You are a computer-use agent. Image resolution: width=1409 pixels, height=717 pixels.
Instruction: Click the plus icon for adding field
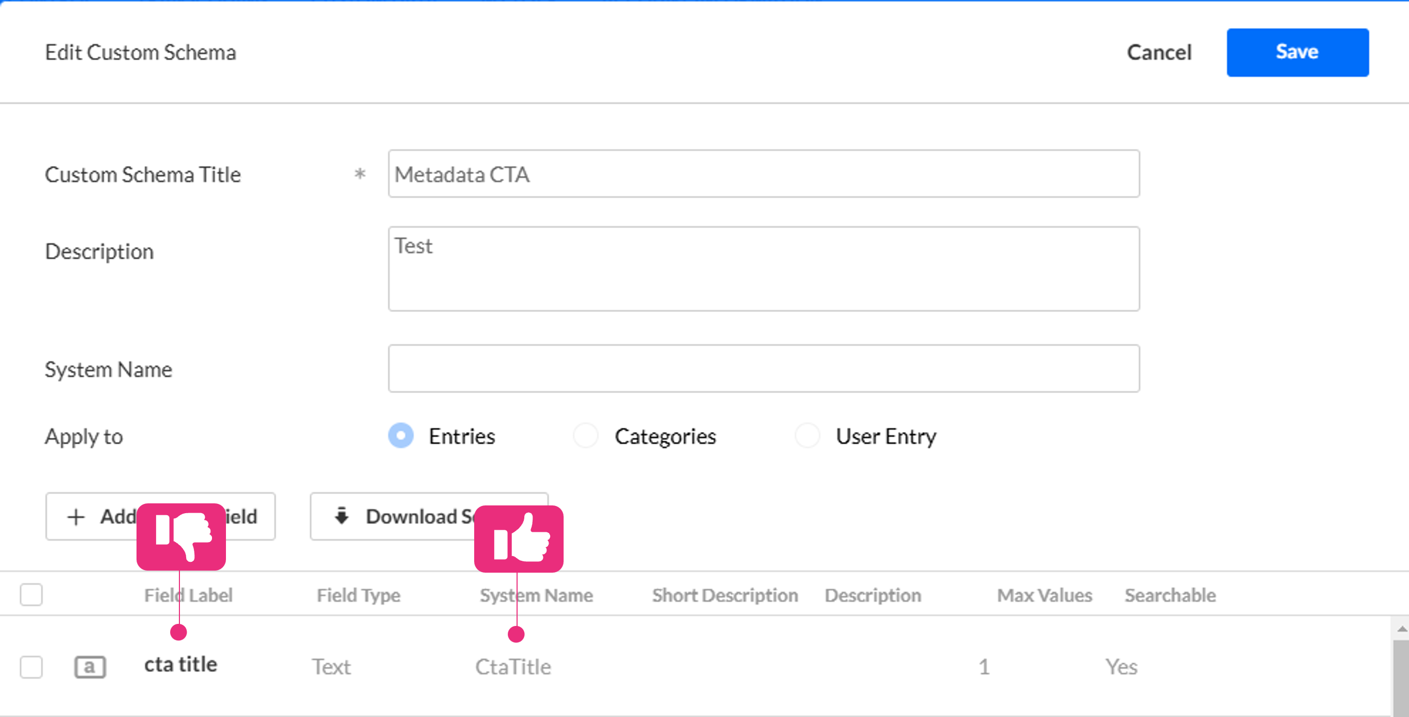tap(76, 517)
